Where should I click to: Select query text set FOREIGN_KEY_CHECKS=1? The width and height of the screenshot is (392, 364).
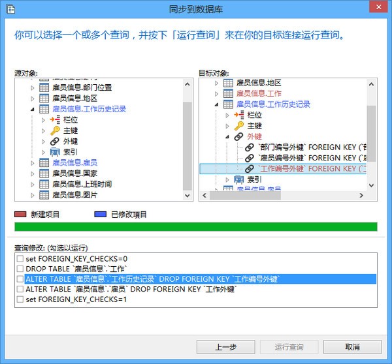[x=76, y=299]
